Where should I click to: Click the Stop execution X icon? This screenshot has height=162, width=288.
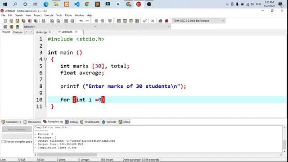[x=153, y=21]
